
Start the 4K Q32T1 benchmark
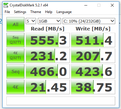tap(15, 56)
